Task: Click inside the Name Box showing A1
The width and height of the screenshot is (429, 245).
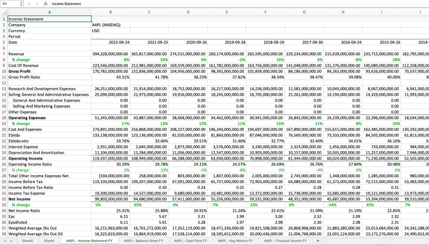Action: pos(9,4)
